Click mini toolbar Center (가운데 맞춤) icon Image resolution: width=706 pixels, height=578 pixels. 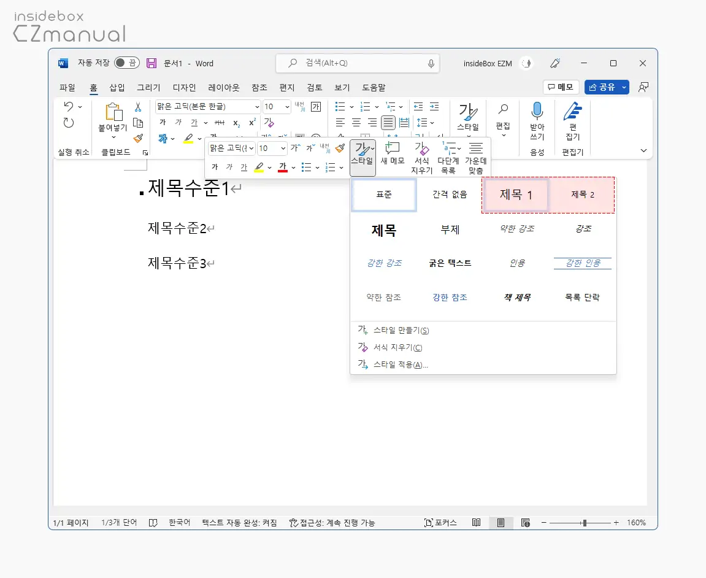point(475,158)
